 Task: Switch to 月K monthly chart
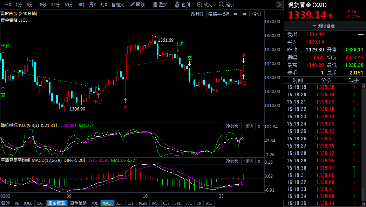point(104,5)
